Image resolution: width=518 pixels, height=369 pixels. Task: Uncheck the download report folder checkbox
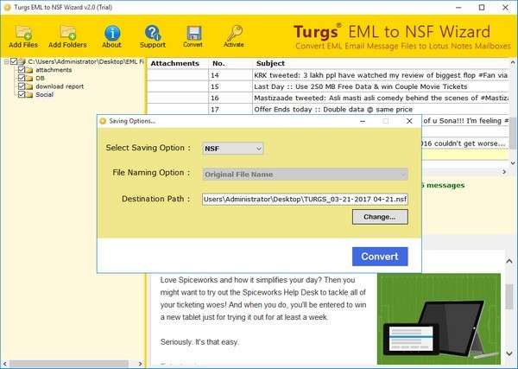click(x=22, y=86)
